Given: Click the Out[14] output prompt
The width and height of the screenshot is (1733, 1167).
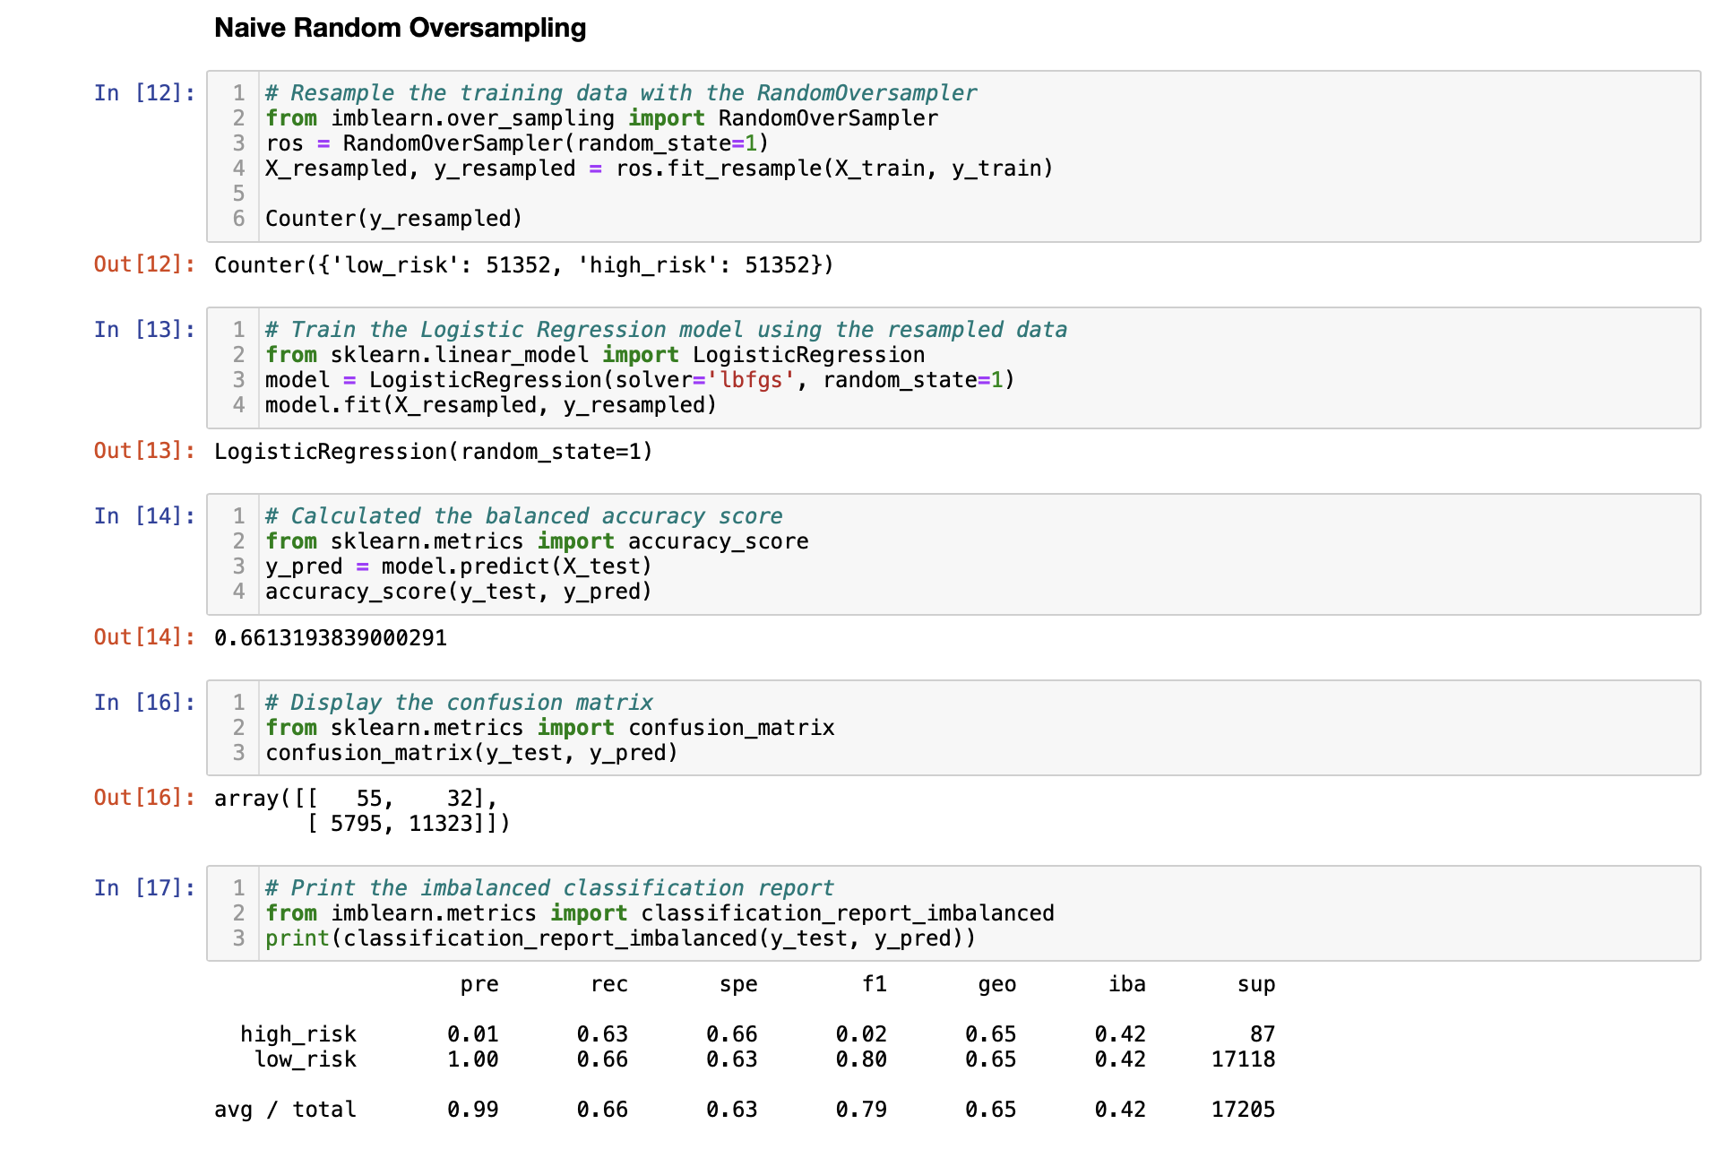Looking at the screenshot, I should tap(145, 636).
